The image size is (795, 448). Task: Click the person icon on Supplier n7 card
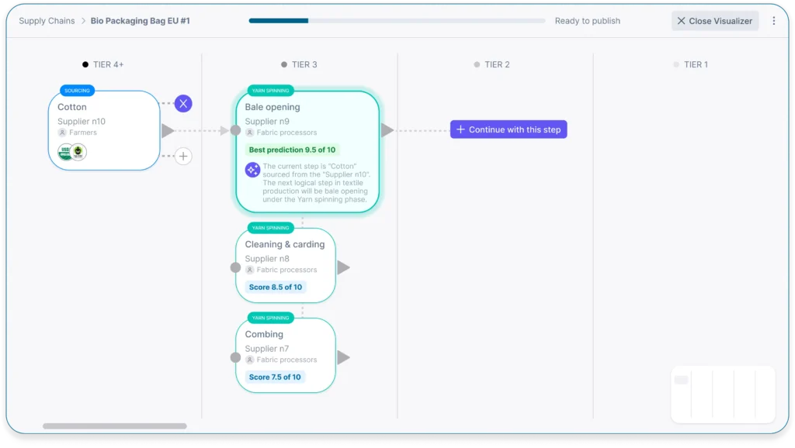[x=249, y=360]
